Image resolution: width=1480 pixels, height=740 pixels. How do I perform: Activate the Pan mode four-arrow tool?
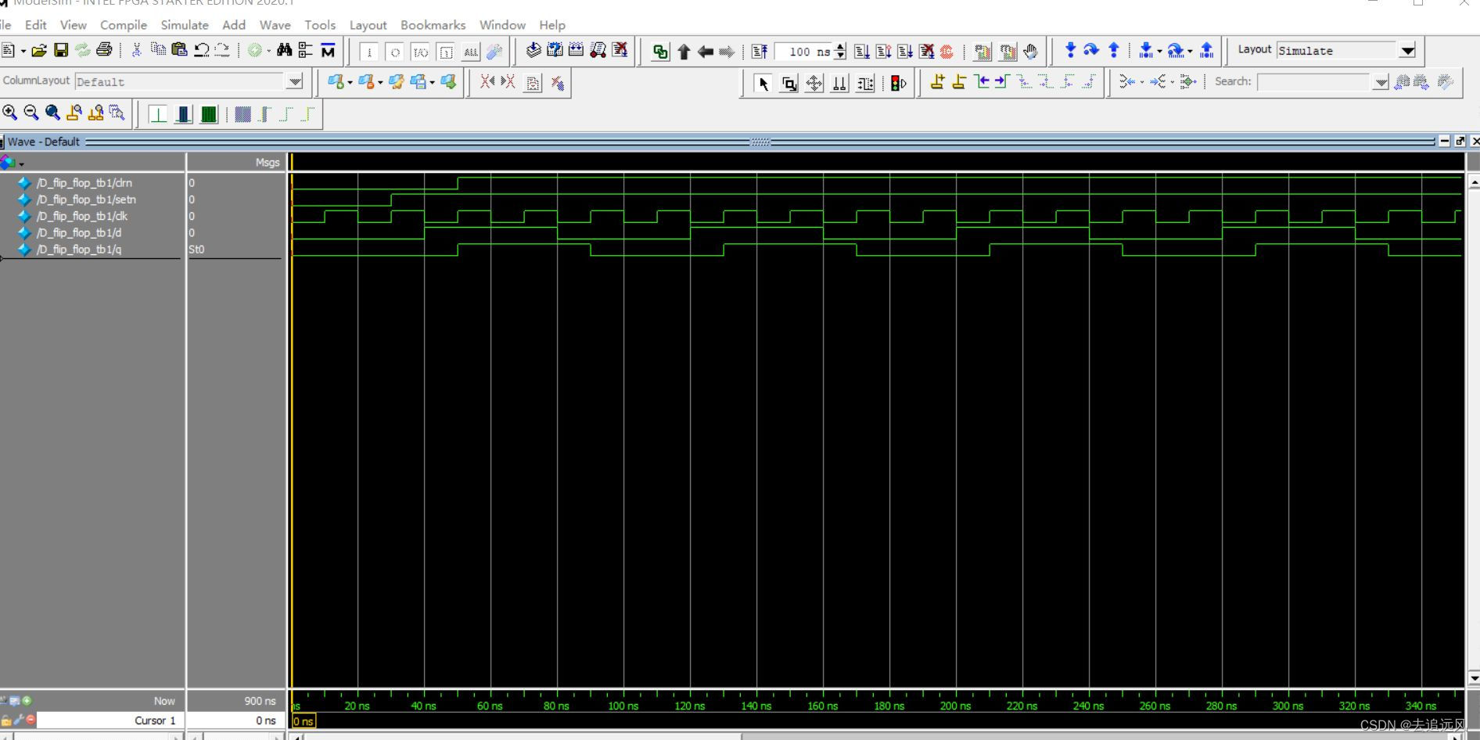click(x=814, y=83)
